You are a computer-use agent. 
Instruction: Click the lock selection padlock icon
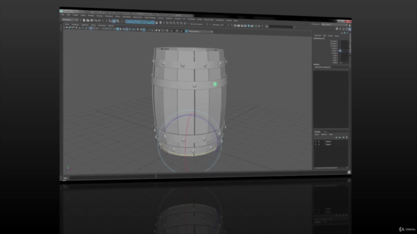156,23
